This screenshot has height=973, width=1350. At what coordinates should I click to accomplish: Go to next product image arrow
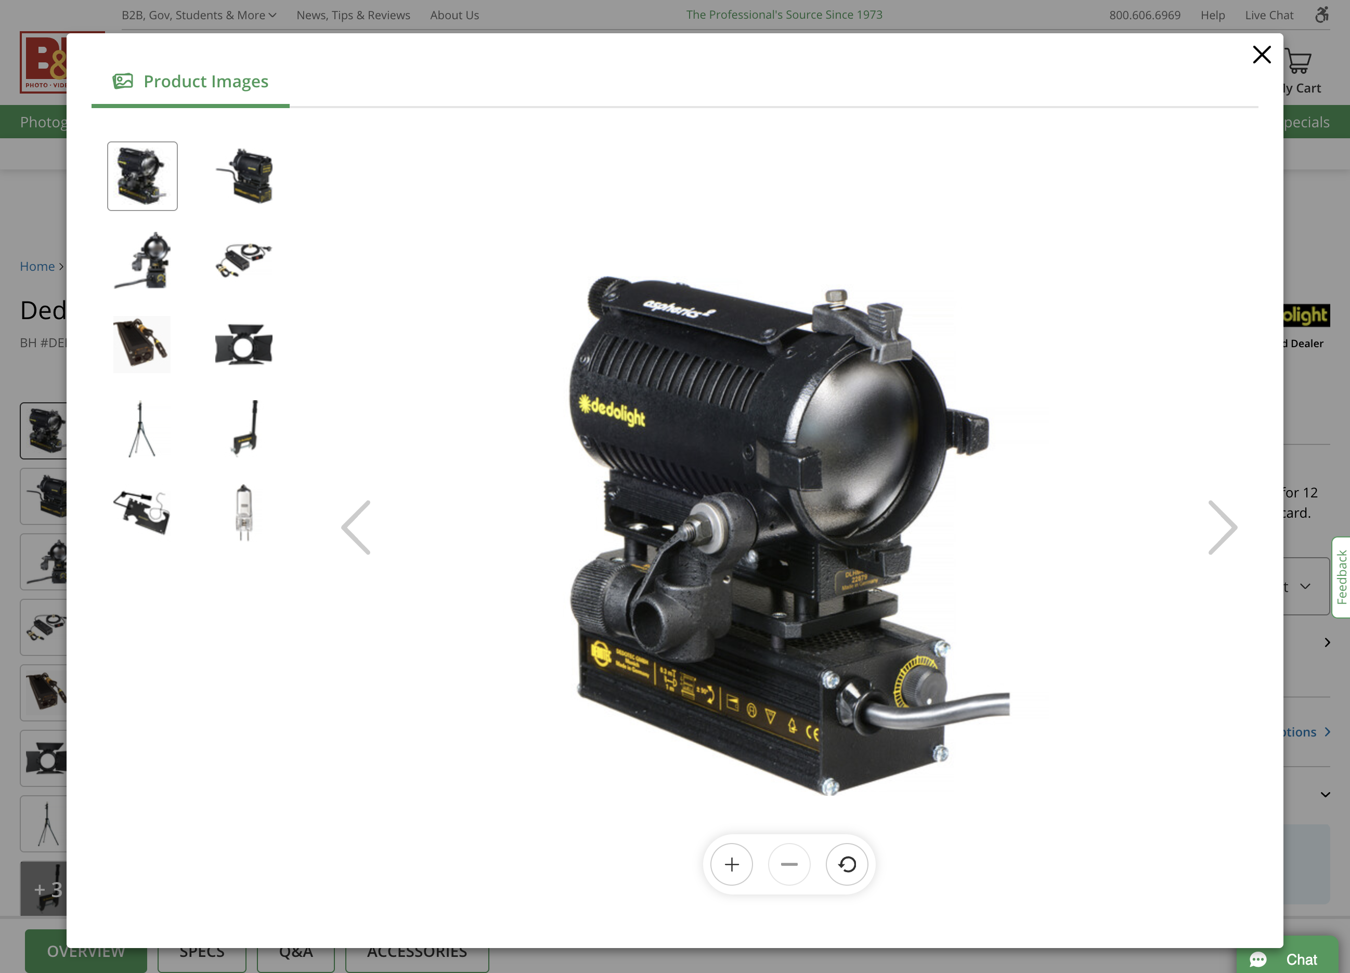click(1223, 527)
